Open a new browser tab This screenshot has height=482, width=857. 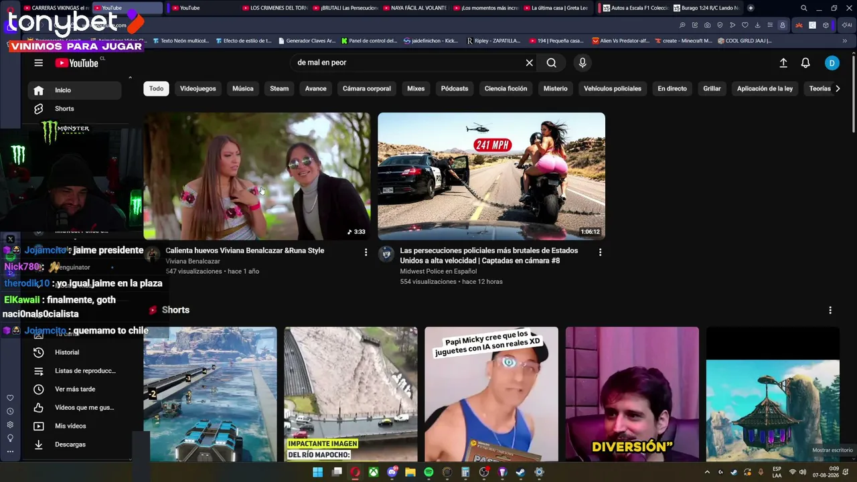pos(751,8)
